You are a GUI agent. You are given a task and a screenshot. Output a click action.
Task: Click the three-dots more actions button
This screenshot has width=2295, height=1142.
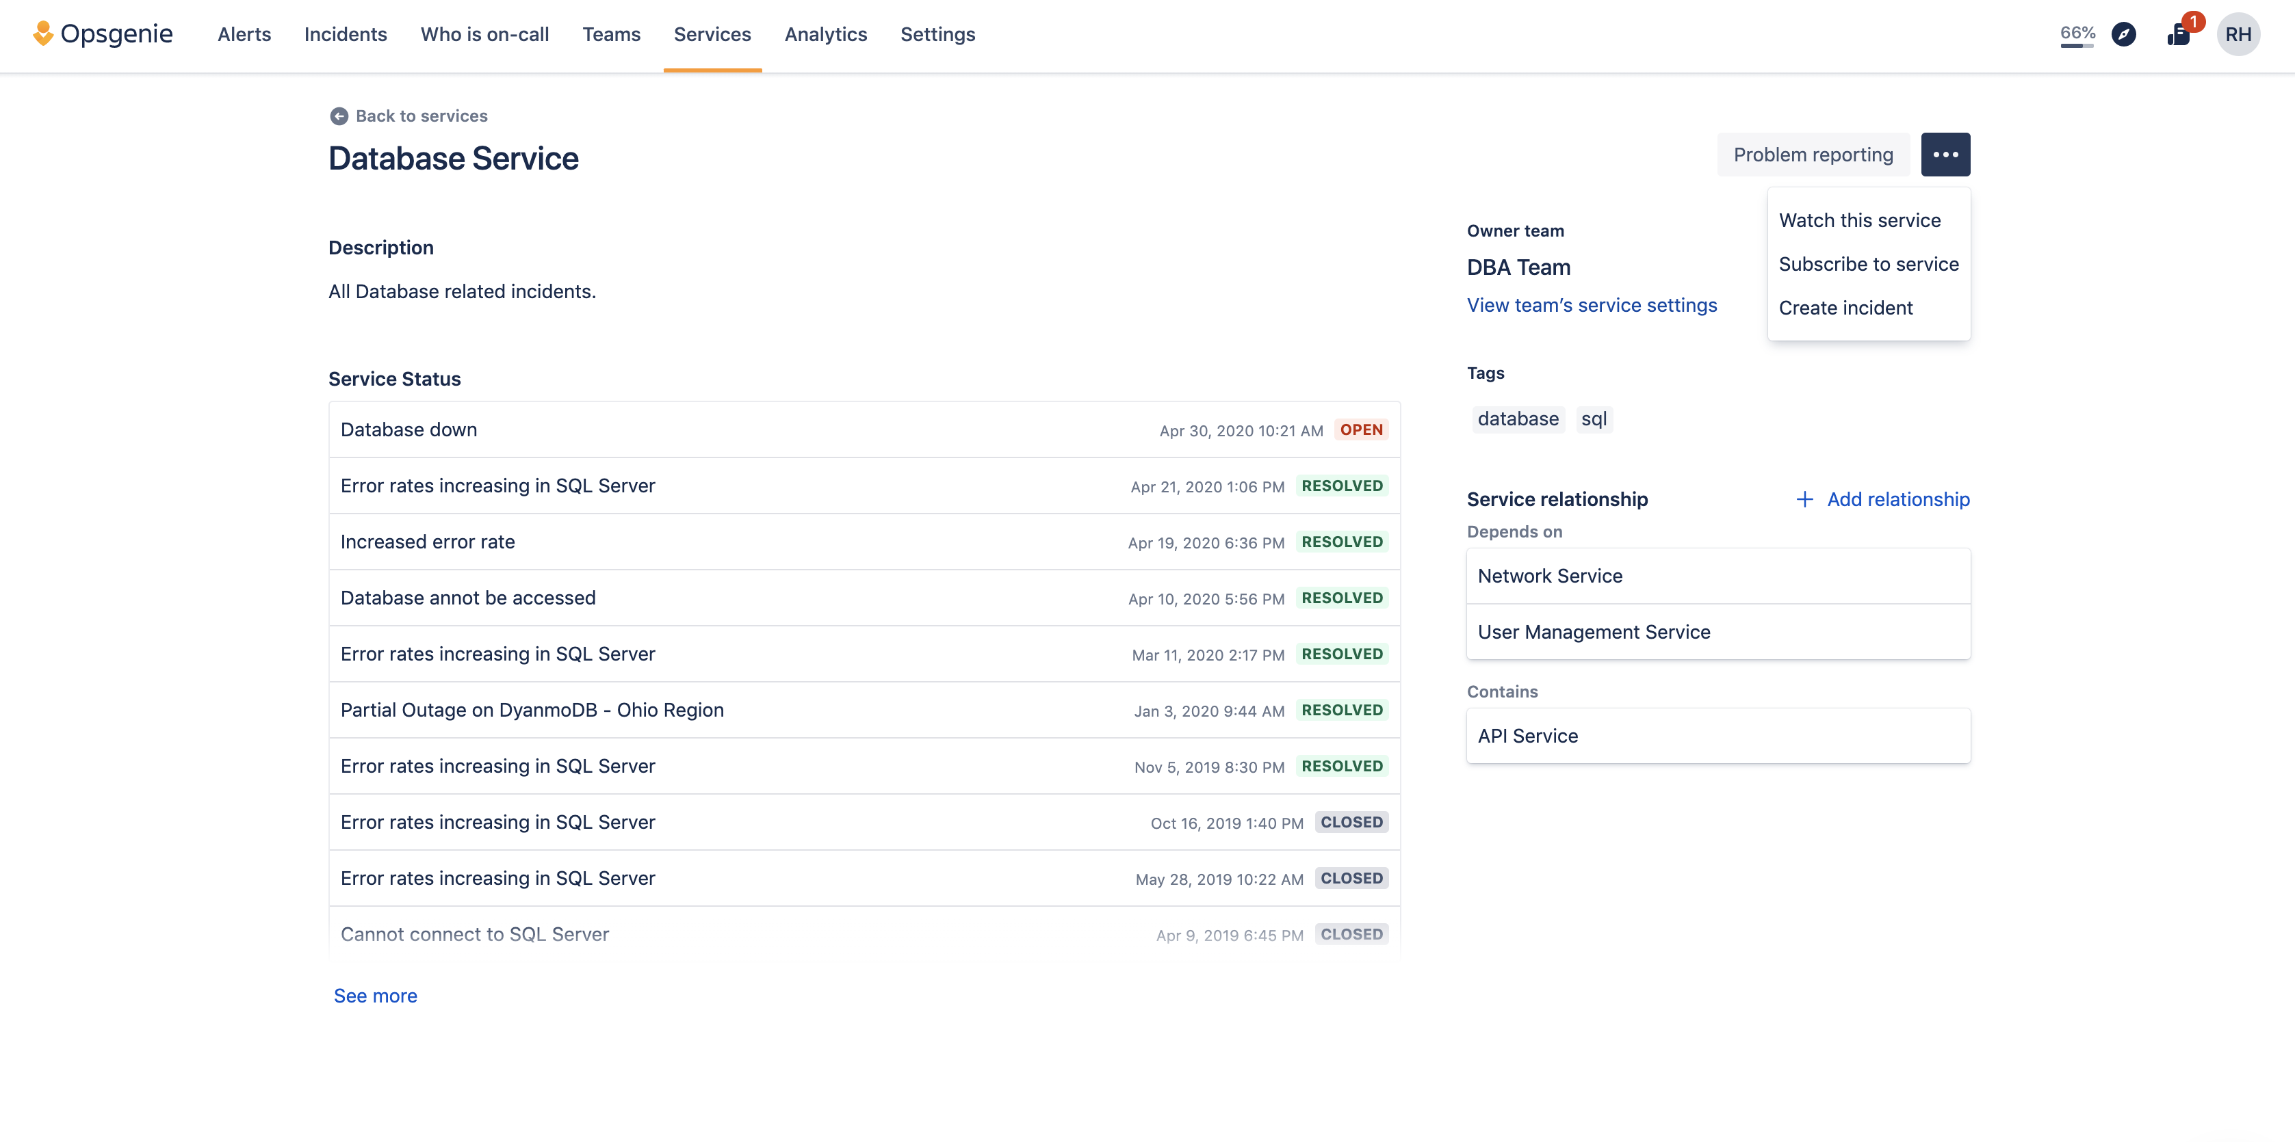pos(1945,155)
